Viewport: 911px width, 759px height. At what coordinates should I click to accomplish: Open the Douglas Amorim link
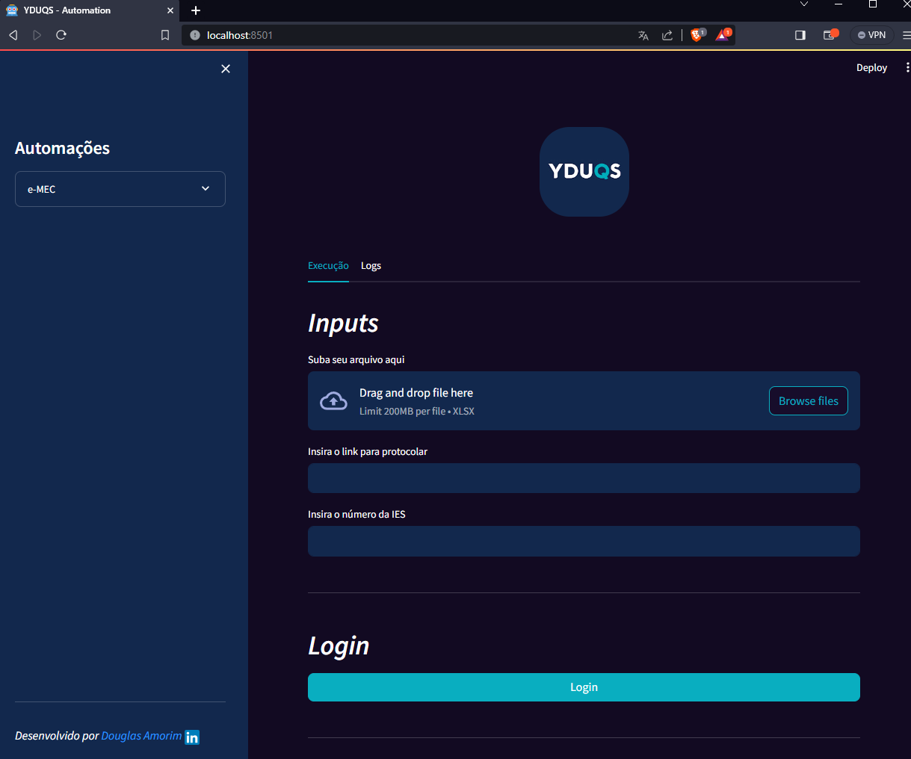click(141, 736)
